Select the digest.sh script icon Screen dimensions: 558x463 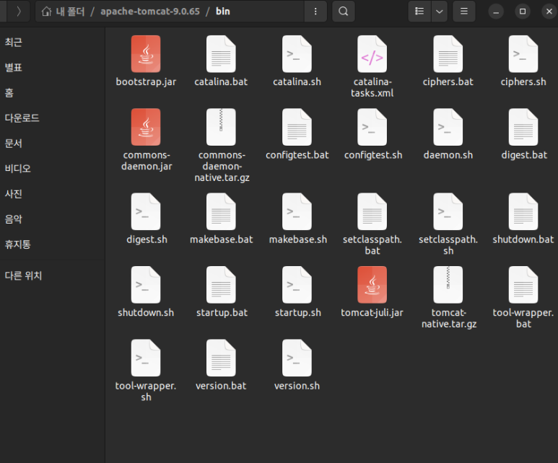click(x=146, y=212)
